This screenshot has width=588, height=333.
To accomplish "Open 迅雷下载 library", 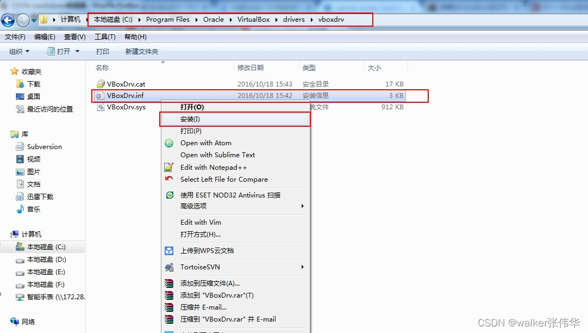I will coord(34,196).
